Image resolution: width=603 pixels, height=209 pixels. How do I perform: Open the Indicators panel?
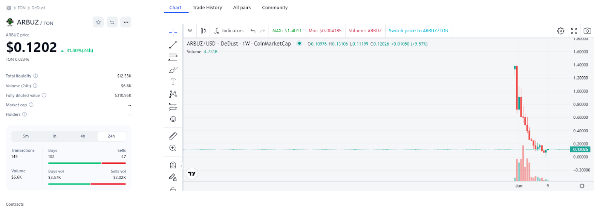click(x=229, y=31)
